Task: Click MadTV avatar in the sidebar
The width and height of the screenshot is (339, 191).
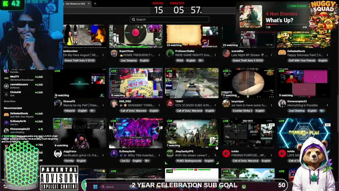Action: coord(6,78)
